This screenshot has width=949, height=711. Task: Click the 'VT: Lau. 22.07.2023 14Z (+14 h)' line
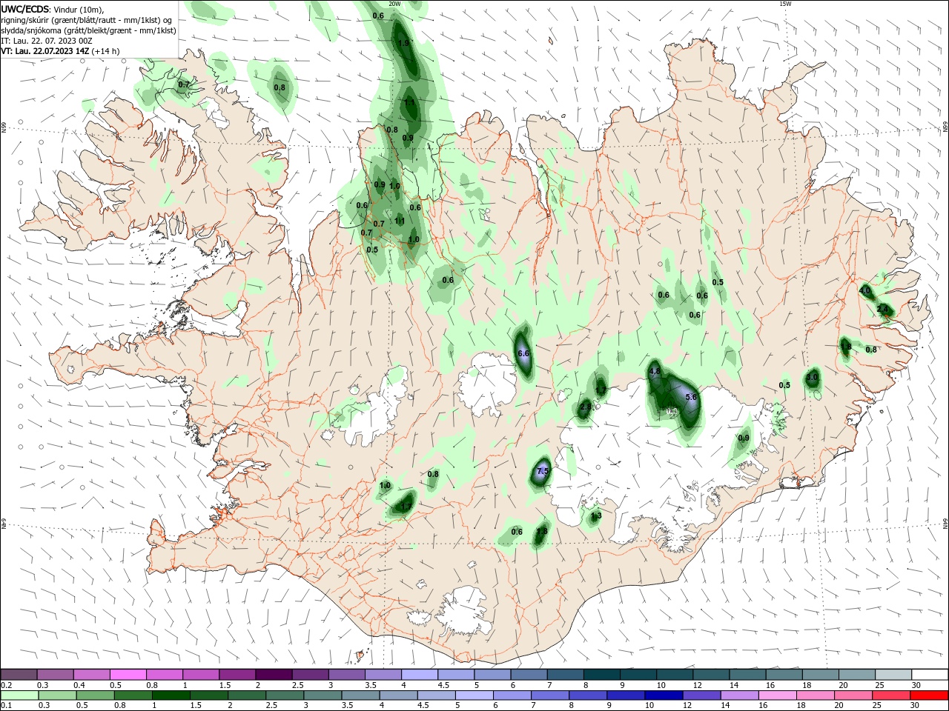coord(60,51)
